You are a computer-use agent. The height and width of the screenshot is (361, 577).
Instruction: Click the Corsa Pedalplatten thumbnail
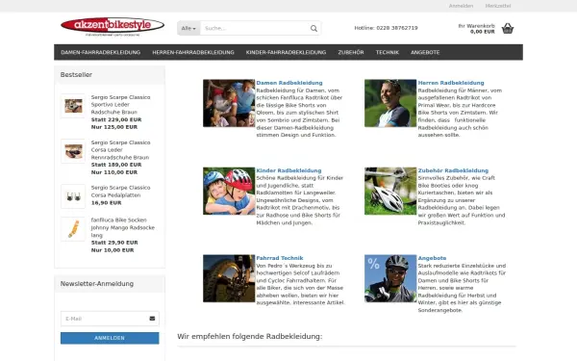coord(73,196)
